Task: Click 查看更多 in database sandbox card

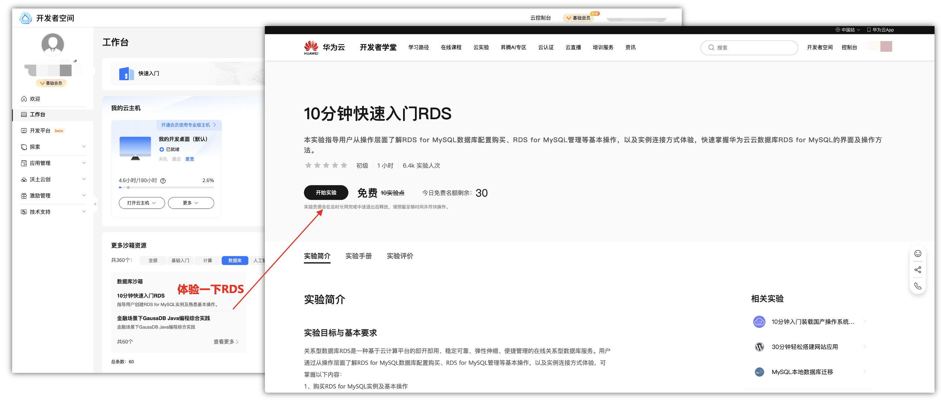Action: [x=226, y=341]
